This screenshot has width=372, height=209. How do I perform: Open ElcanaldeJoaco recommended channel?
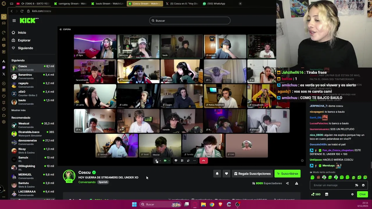click(33, 134)
